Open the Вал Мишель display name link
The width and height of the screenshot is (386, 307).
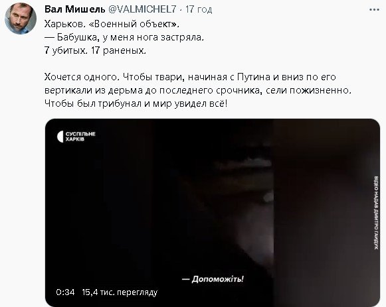click(x=75, y=9)
